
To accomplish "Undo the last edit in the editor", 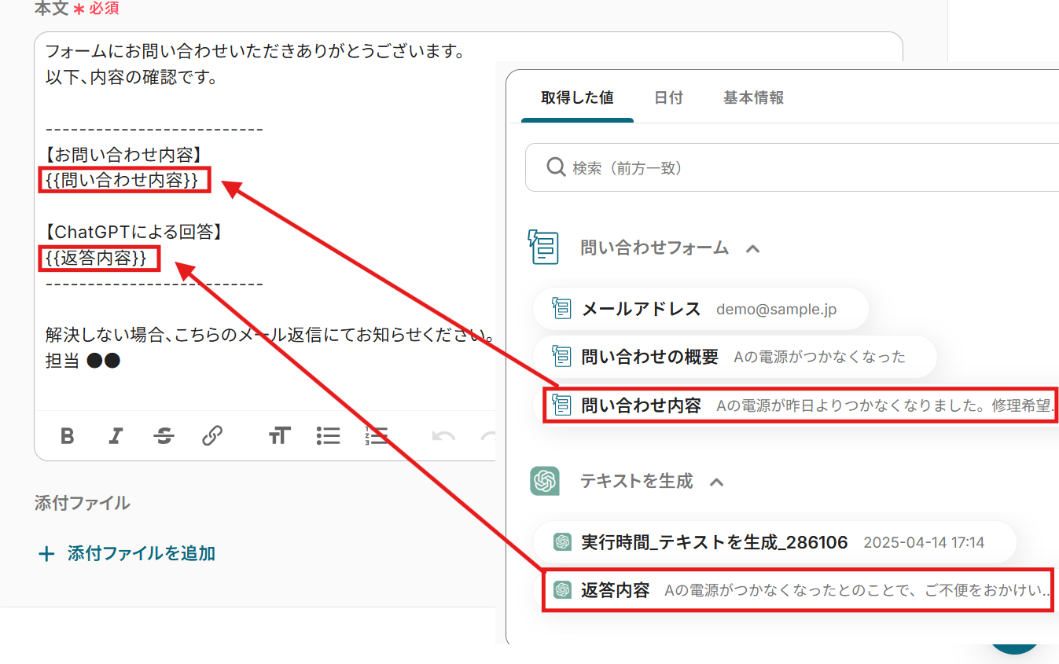I will 443,436.
